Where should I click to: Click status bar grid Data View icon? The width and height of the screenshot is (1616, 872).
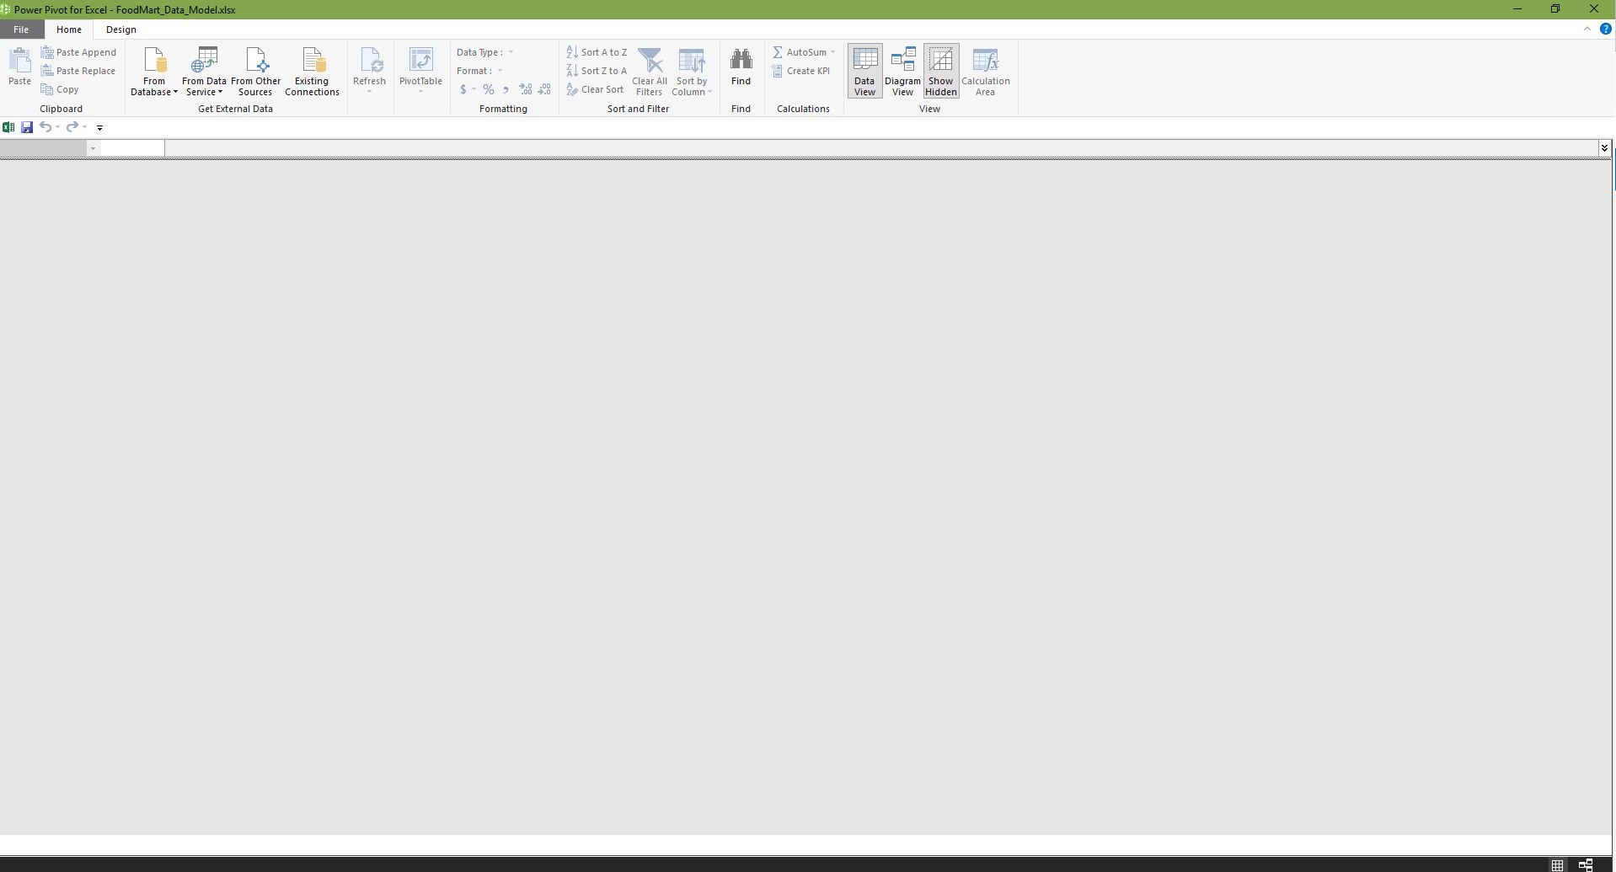[x=1557, y=864]
